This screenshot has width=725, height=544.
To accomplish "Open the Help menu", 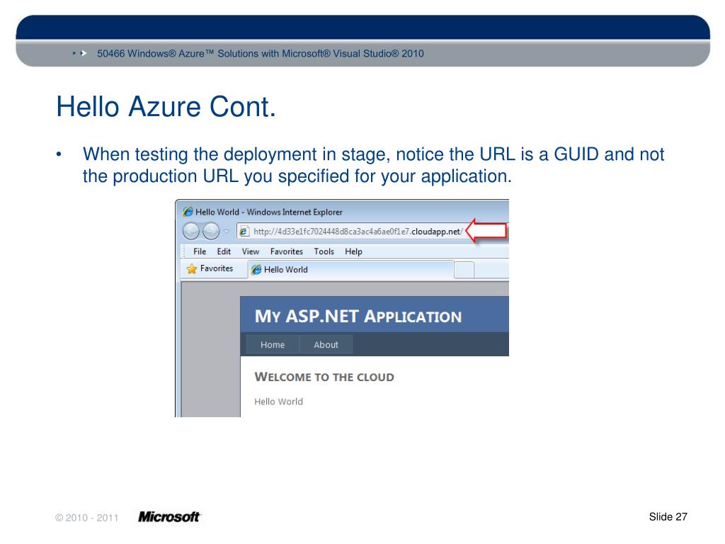I will [353, 251].
